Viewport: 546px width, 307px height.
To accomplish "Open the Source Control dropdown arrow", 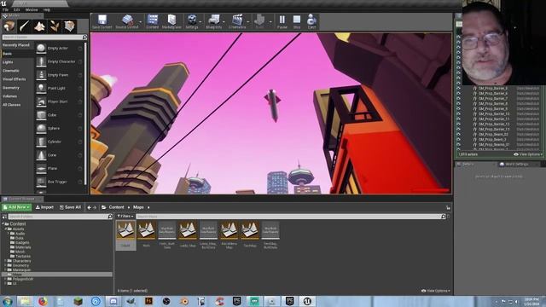I will (140, 22).
